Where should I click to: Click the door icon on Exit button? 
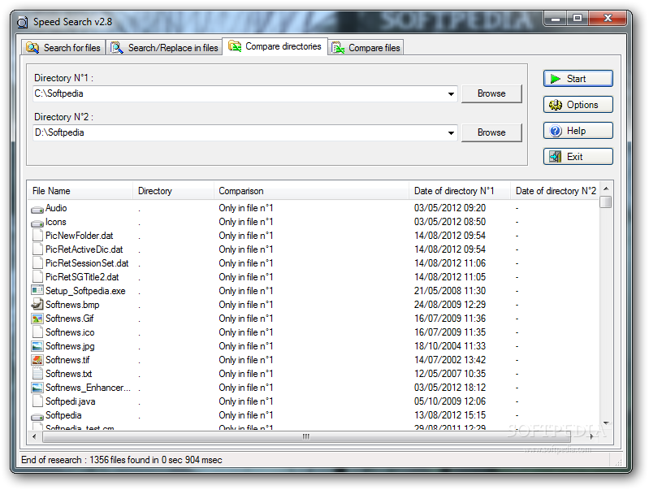[x=556, y=157]
